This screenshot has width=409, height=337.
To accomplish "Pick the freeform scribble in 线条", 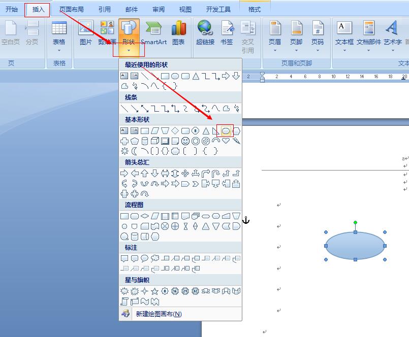I will (236, 109).
